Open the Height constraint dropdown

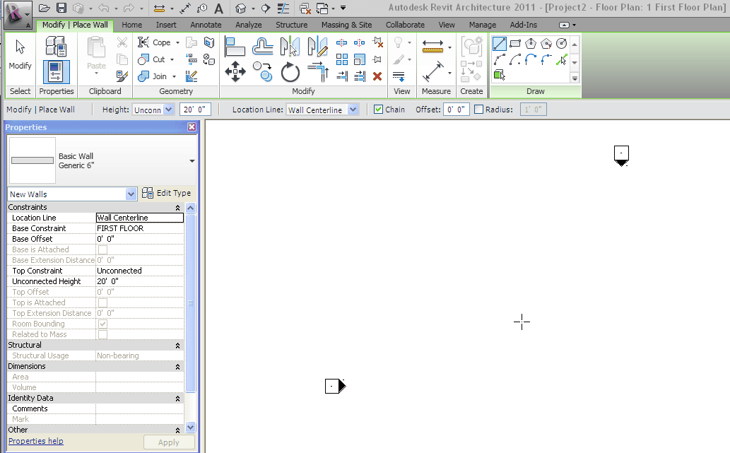(168, 110)
